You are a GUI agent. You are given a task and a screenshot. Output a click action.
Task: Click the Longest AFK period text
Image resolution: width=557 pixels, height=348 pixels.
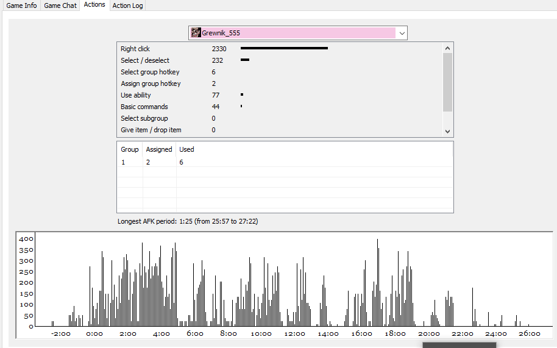188,221
